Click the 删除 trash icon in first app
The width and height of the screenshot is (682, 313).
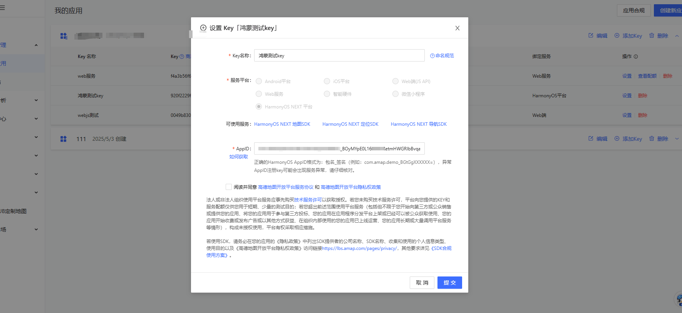click(x=652, y=35)
